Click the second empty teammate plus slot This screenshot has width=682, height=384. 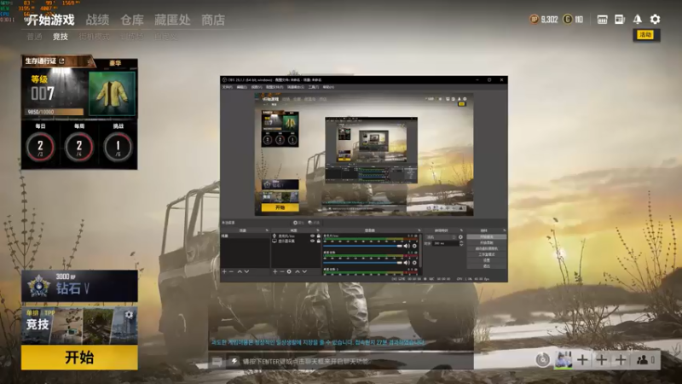[602, 360]
